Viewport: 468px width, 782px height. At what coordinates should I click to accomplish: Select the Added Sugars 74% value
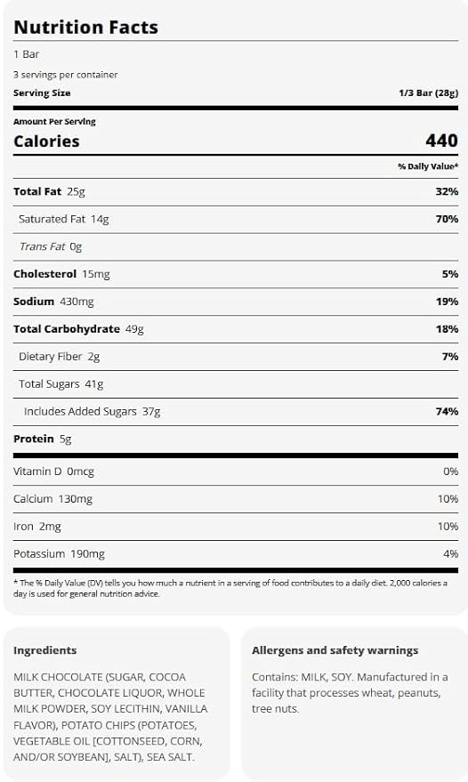click(447, 411)
